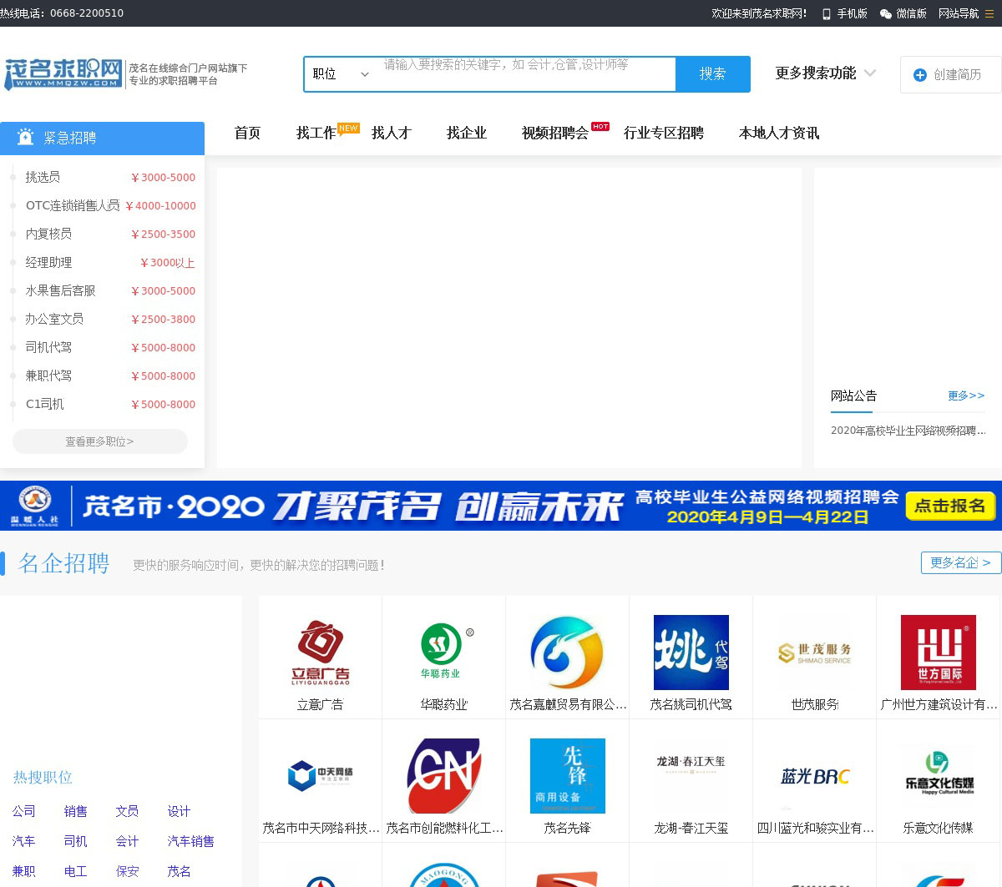Open the 网站导航 site navigation menu

point(966,14)
